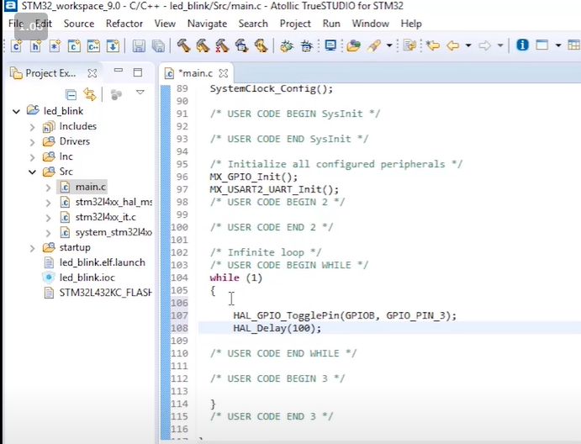Select stm32l4xx_it.c in the Src folder
The height and width of the screenshot is (444, 581).
pos(105,217)
